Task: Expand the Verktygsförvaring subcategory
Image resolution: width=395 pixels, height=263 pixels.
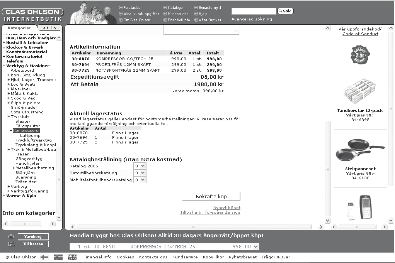Action: [9, 191]
